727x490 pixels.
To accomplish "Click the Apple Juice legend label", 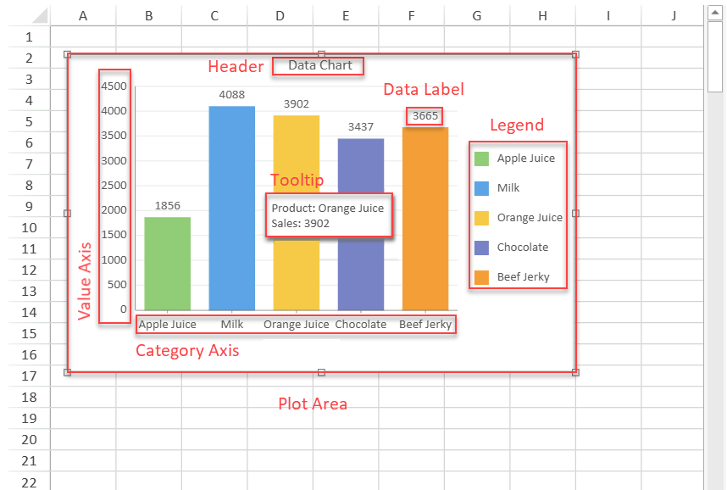I will [526, 159].
